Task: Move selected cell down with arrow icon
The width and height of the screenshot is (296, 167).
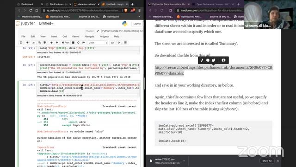Action: click(57, 43)
